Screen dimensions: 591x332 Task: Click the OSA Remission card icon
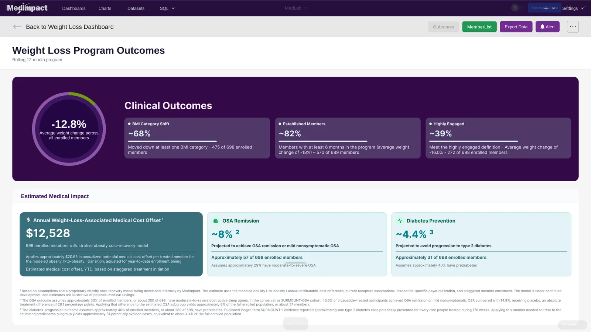(216, 221)
